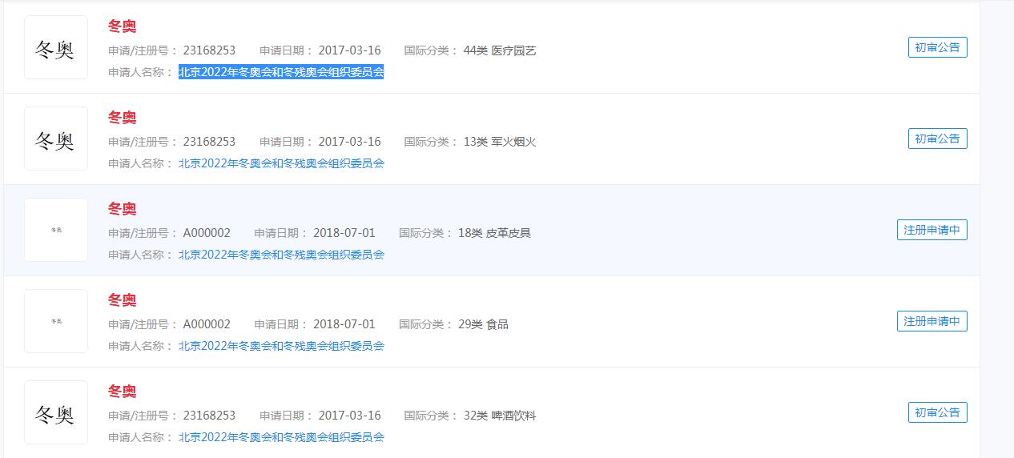Open the applicant link in 29类 食品 row

pyautogui.click(x=281, y=346)
